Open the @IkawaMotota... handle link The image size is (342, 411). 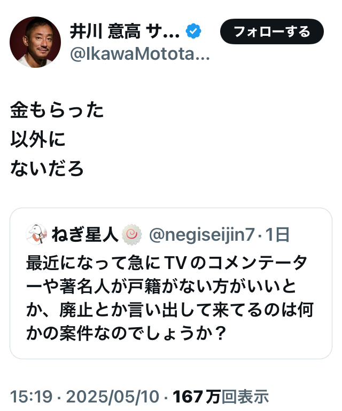pos(139,54)
